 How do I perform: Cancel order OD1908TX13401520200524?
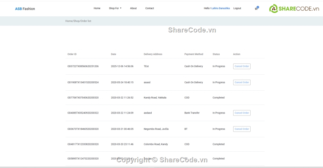[x=242, y=82]
